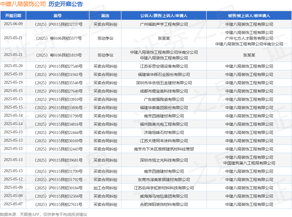Click the 中建八局装饰公司 title text
The width and height of the screenshot is (292, 217).
(x=23, y=4)
